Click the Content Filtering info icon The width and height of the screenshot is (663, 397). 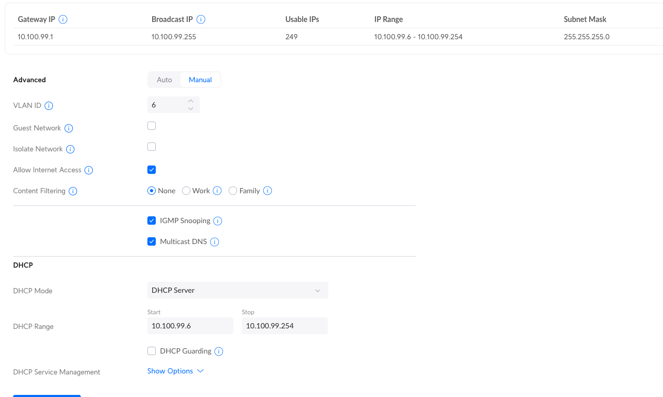click(x=73, y=191)
